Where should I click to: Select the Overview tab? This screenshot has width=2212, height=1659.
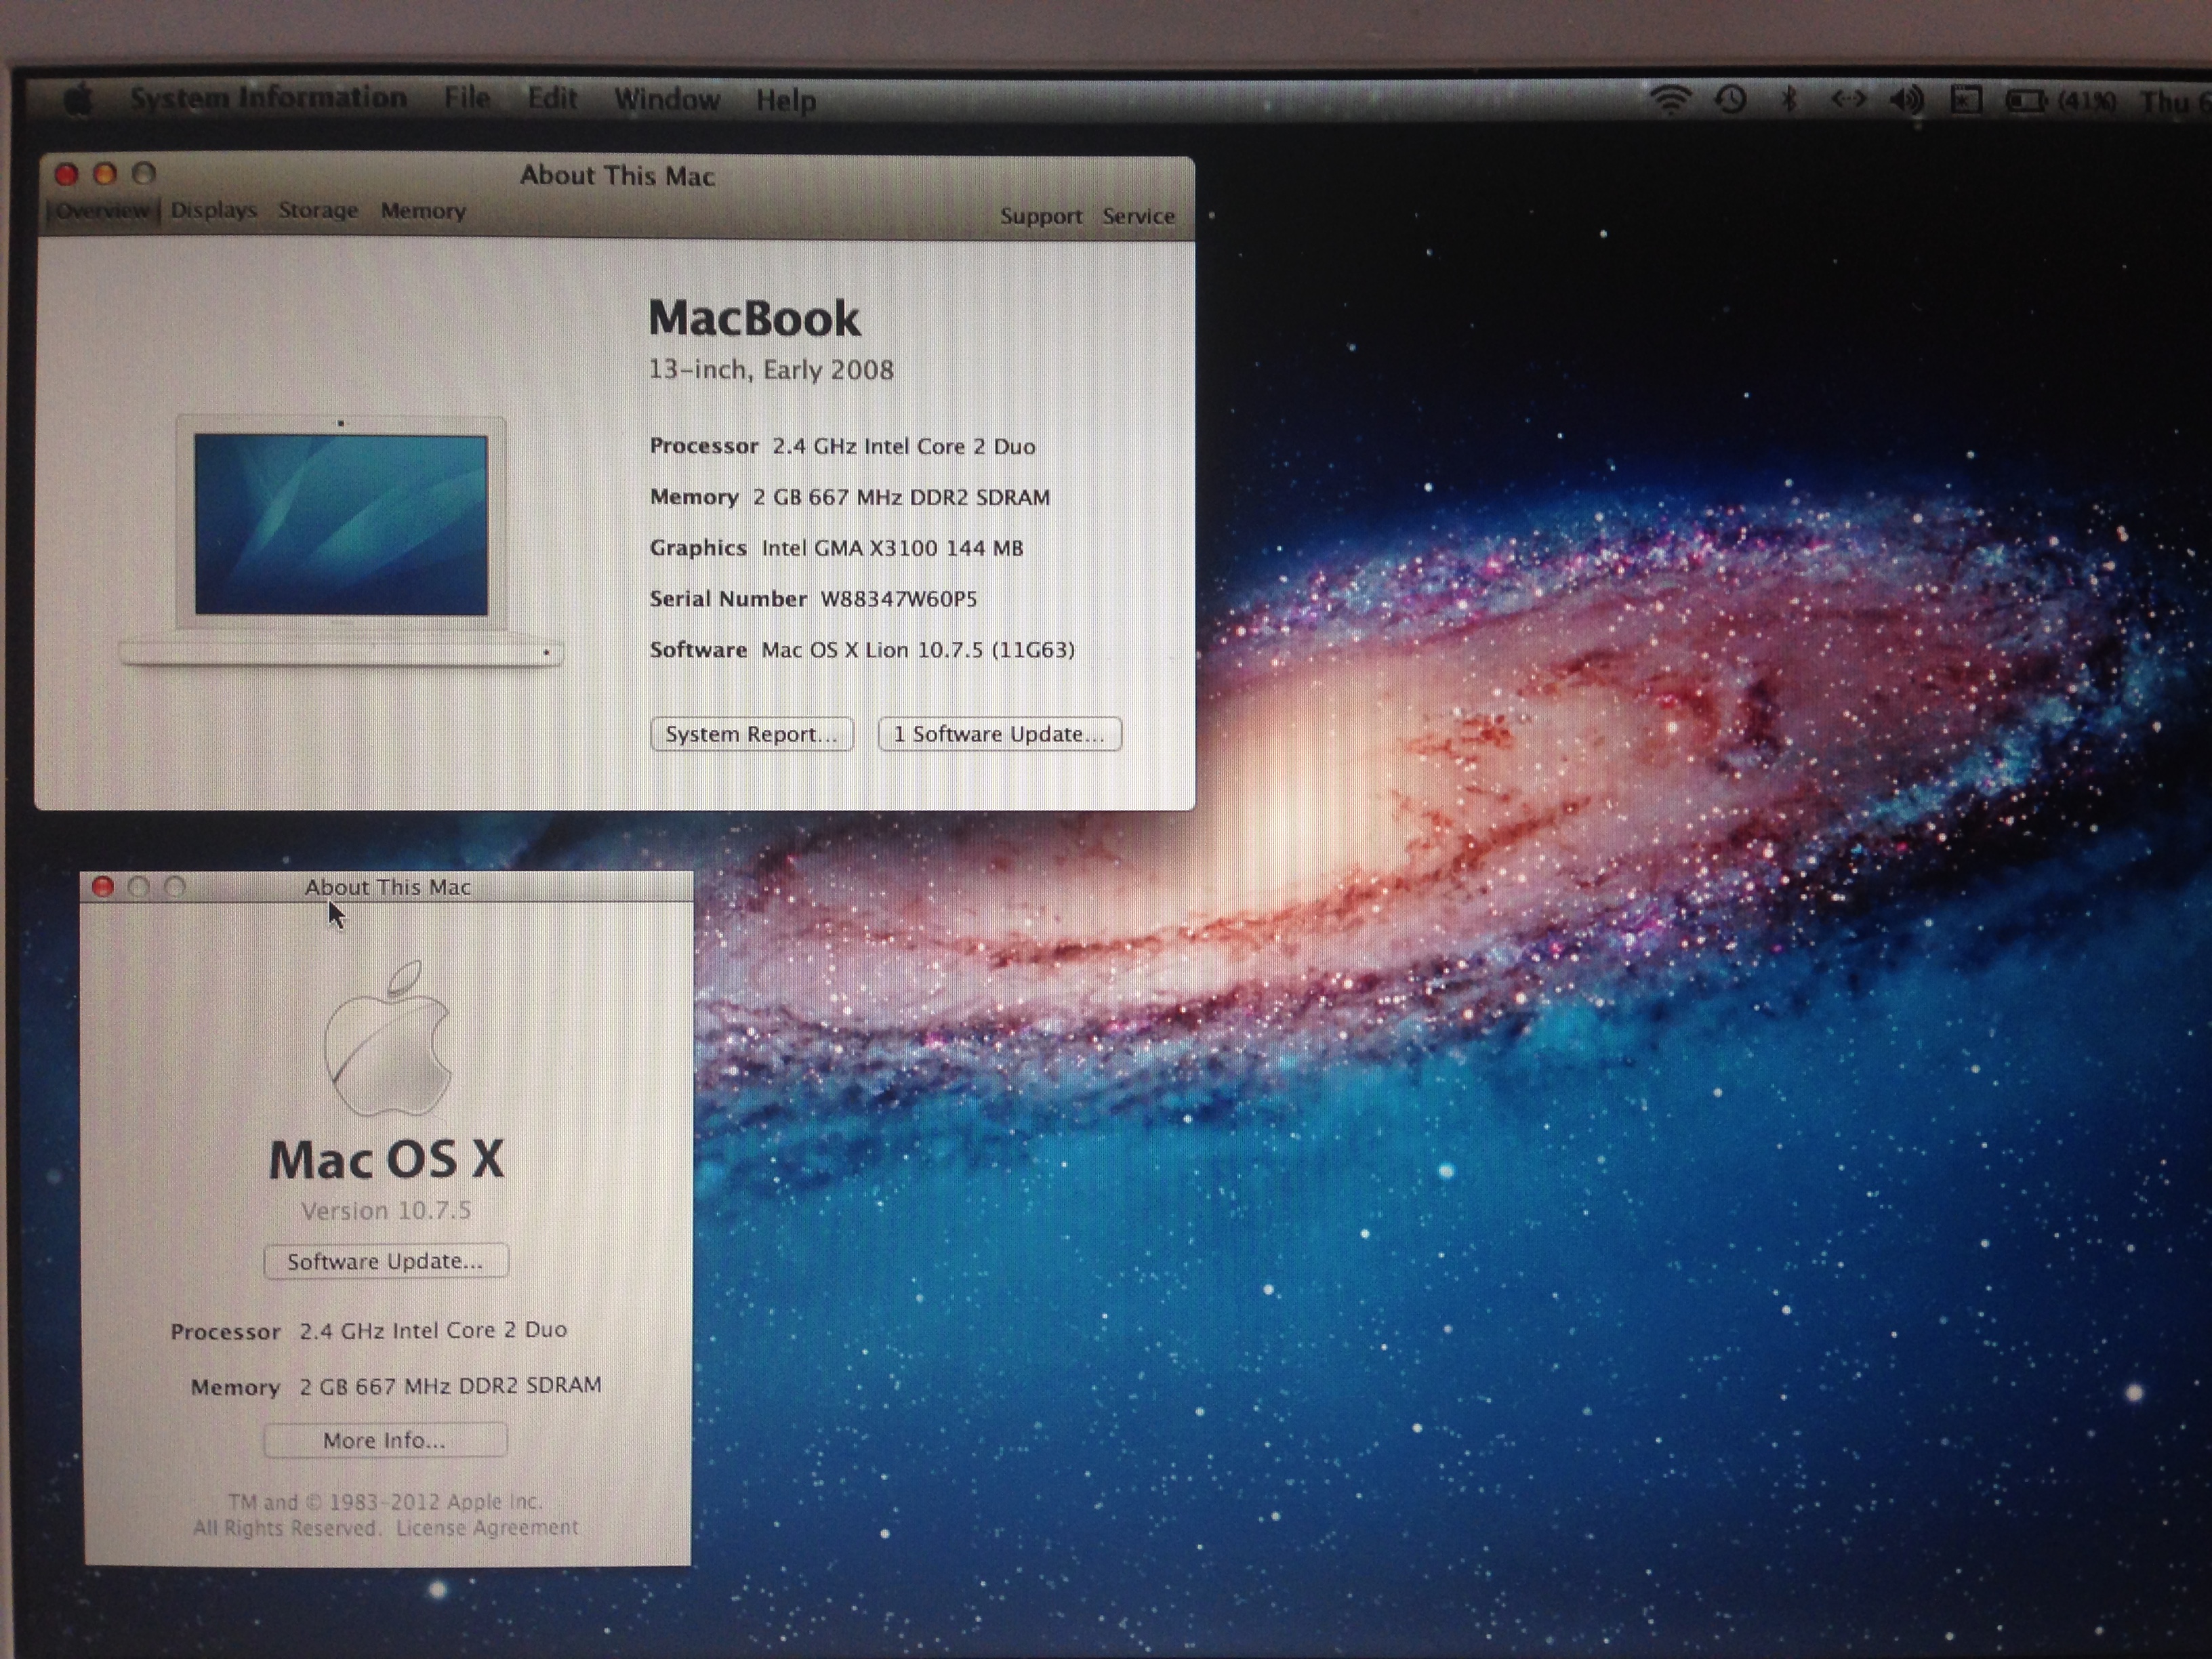pos(102,211)
